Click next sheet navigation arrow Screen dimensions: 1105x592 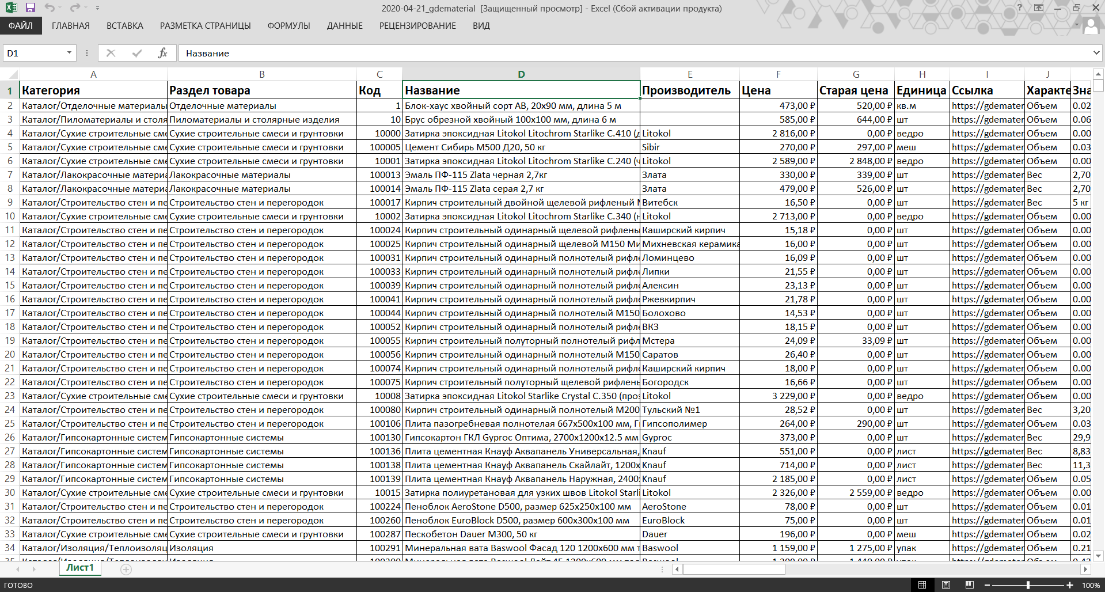tap(34, 570)
